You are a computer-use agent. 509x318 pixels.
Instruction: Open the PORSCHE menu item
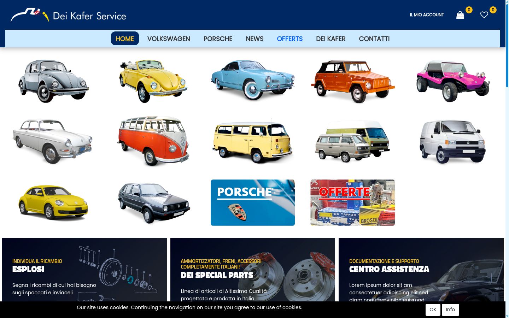pos(218,39)
